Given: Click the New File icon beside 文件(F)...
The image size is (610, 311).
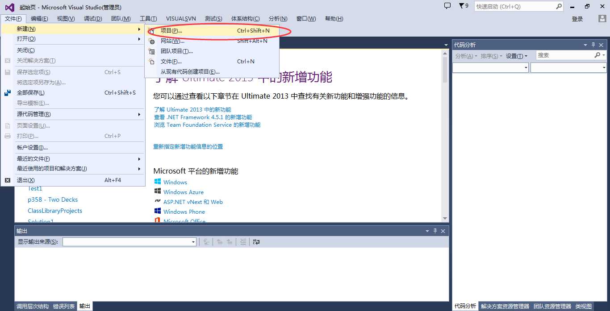Looking at the screenshot, I should tap(152, 62).
